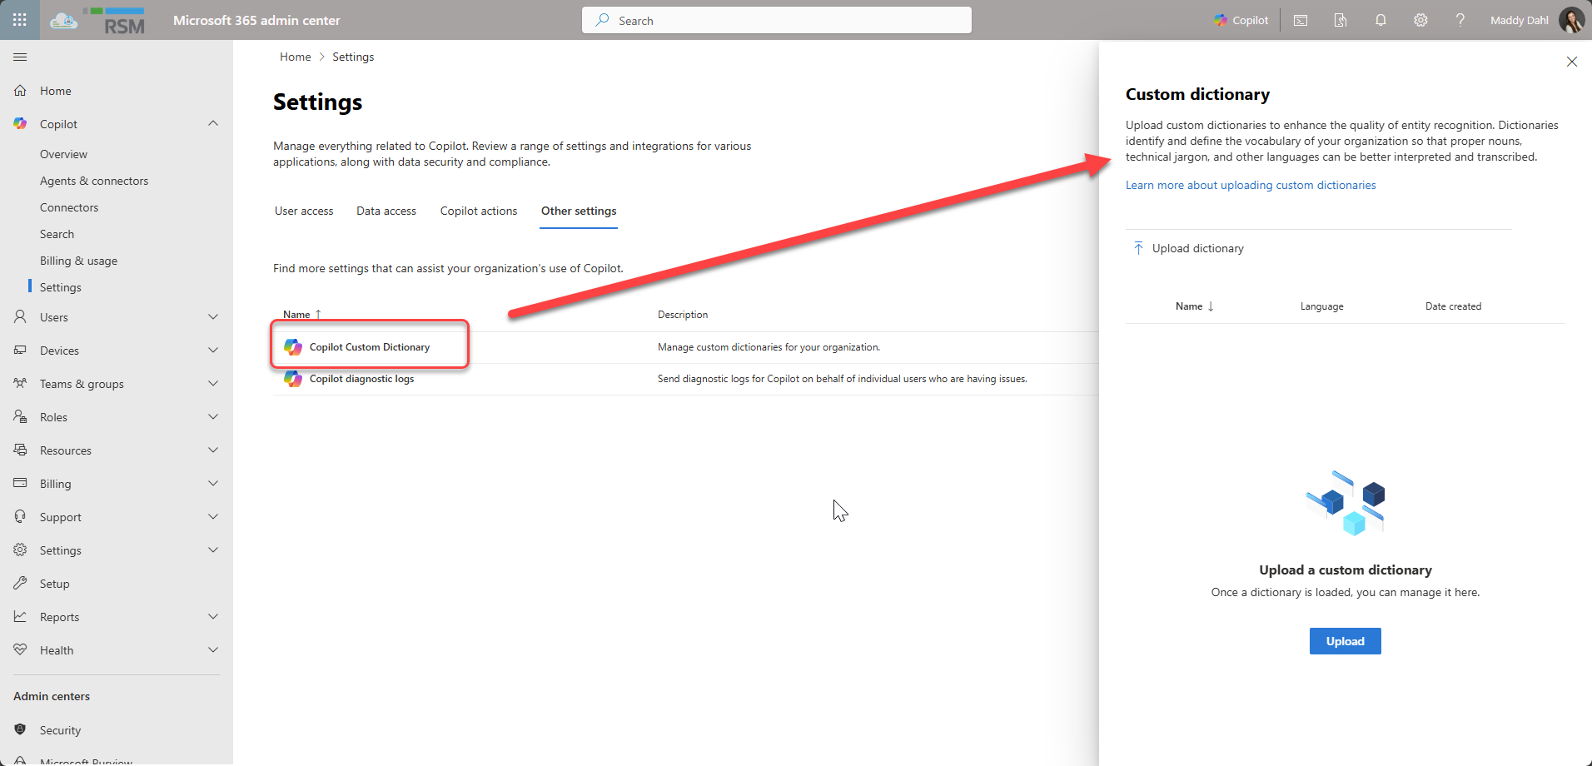Open Connectors in sidebar
The image size is (1592, 766).
69,207
